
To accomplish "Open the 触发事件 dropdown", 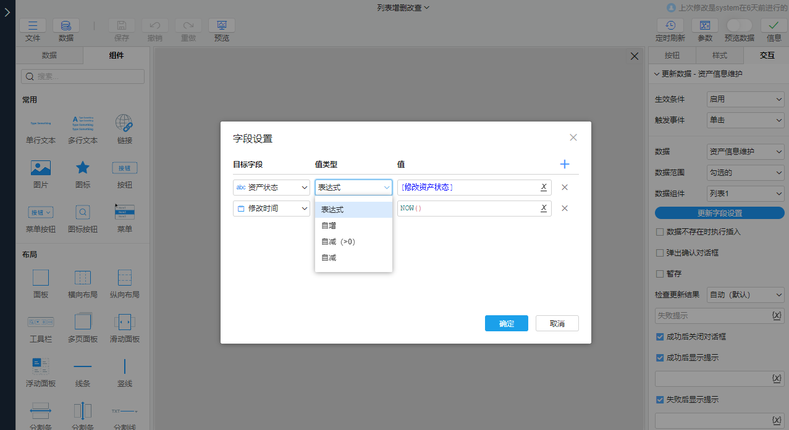I will point(745,120).
